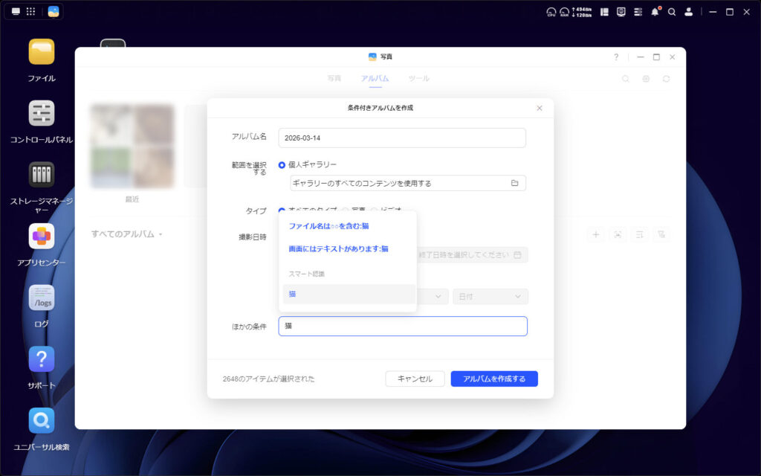Image resolution: width=761 pixels, height=476 pixels.
Task: Click the キャンセル button
Action: pos(415,379)
